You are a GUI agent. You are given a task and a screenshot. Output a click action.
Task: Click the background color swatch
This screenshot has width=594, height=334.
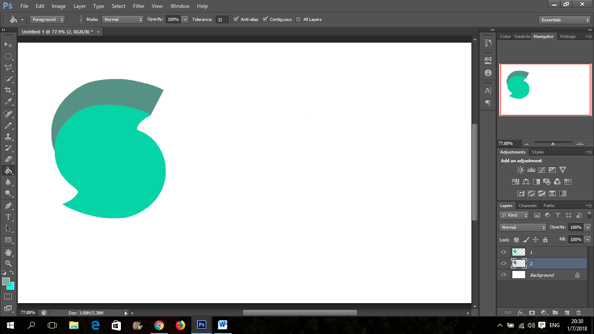[11, 286]
